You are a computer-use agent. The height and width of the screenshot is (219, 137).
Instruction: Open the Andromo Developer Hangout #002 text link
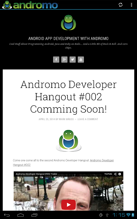63,163
